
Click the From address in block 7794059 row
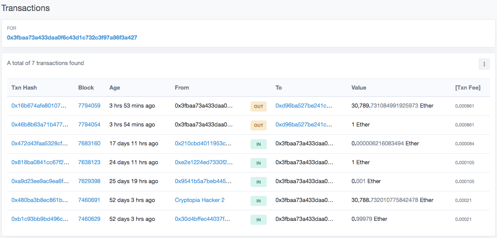pyautogui.click(x=204, y=106)
